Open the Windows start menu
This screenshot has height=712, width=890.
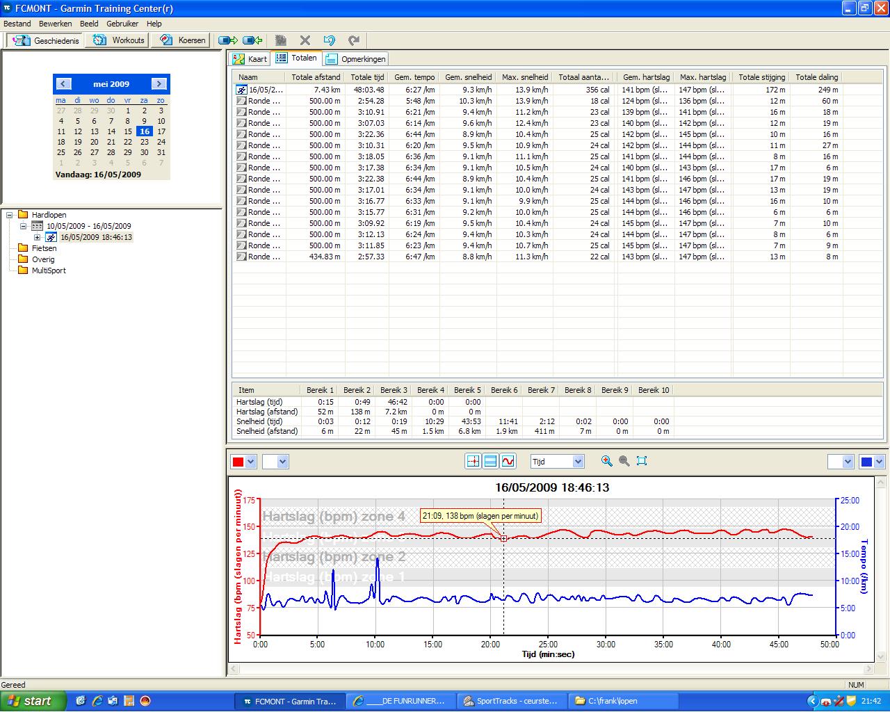[33, 701]
